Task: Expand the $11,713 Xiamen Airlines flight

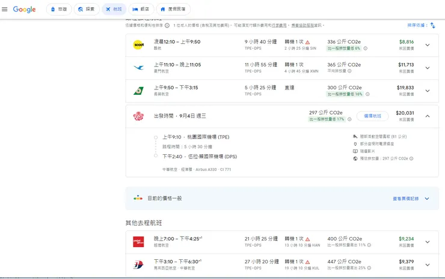Action: pyautogui.click(x=428, y=68)
